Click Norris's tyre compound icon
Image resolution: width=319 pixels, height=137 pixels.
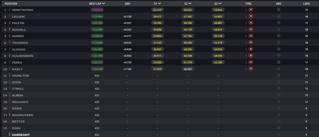pos(251,36)
